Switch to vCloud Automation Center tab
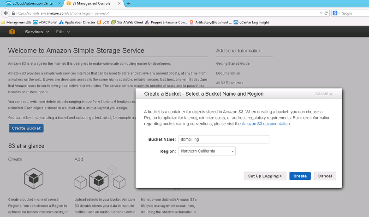 [x=33, y=3]
